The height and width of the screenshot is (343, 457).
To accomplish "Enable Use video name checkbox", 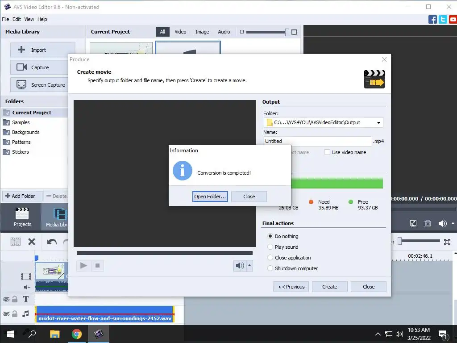I will click(327, 152).
